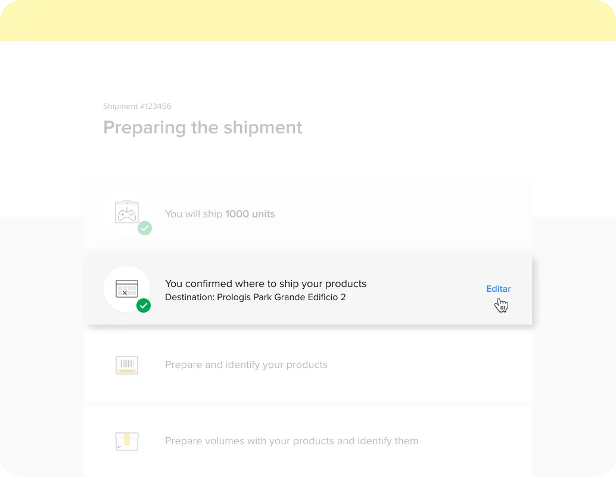Click the calendar destination icon
Viewport: 616px width, 477px height.
click(126, 289)
